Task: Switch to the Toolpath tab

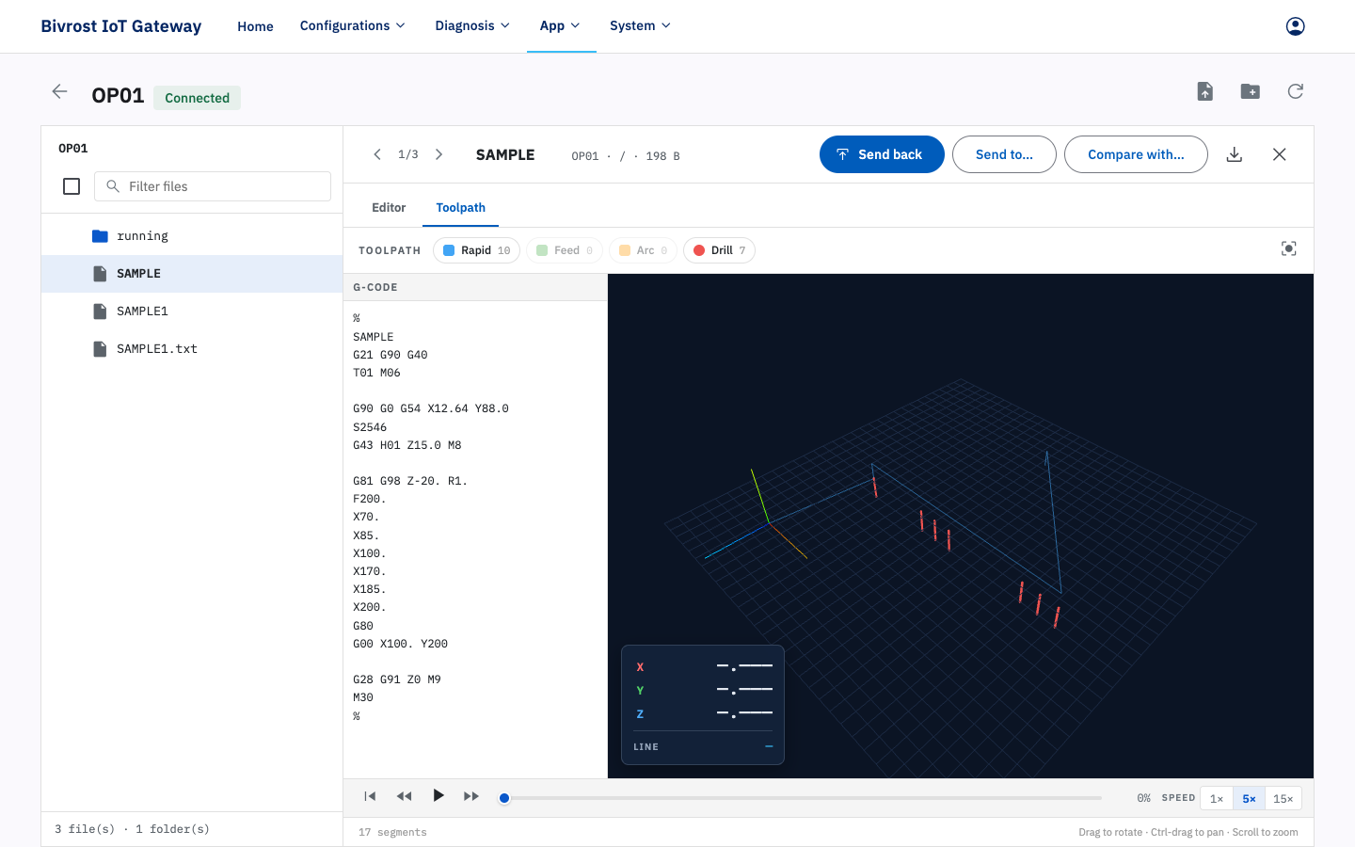Action: tap(461, 208)
